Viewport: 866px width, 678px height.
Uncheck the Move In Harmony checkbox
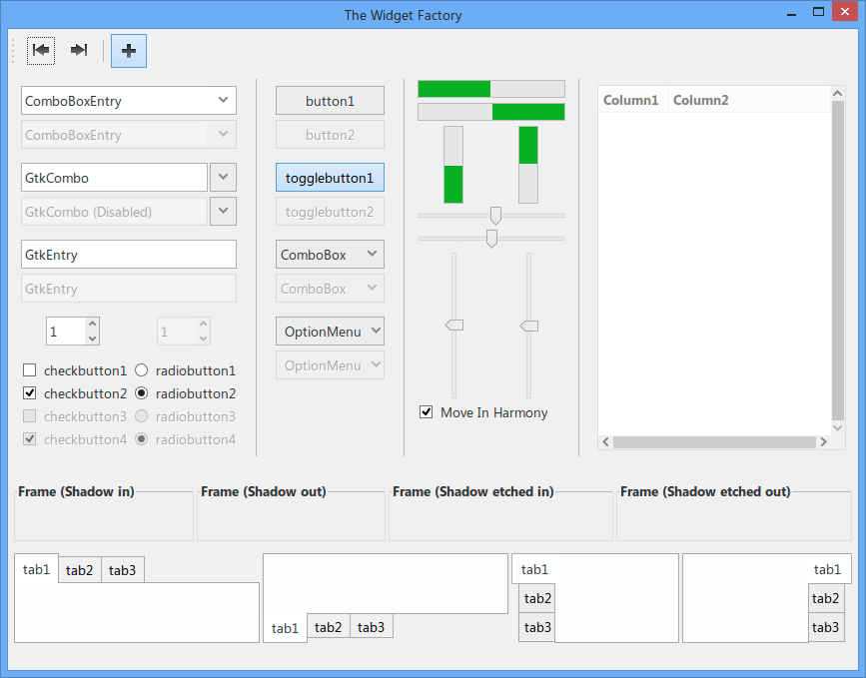(x=427, y=412)
